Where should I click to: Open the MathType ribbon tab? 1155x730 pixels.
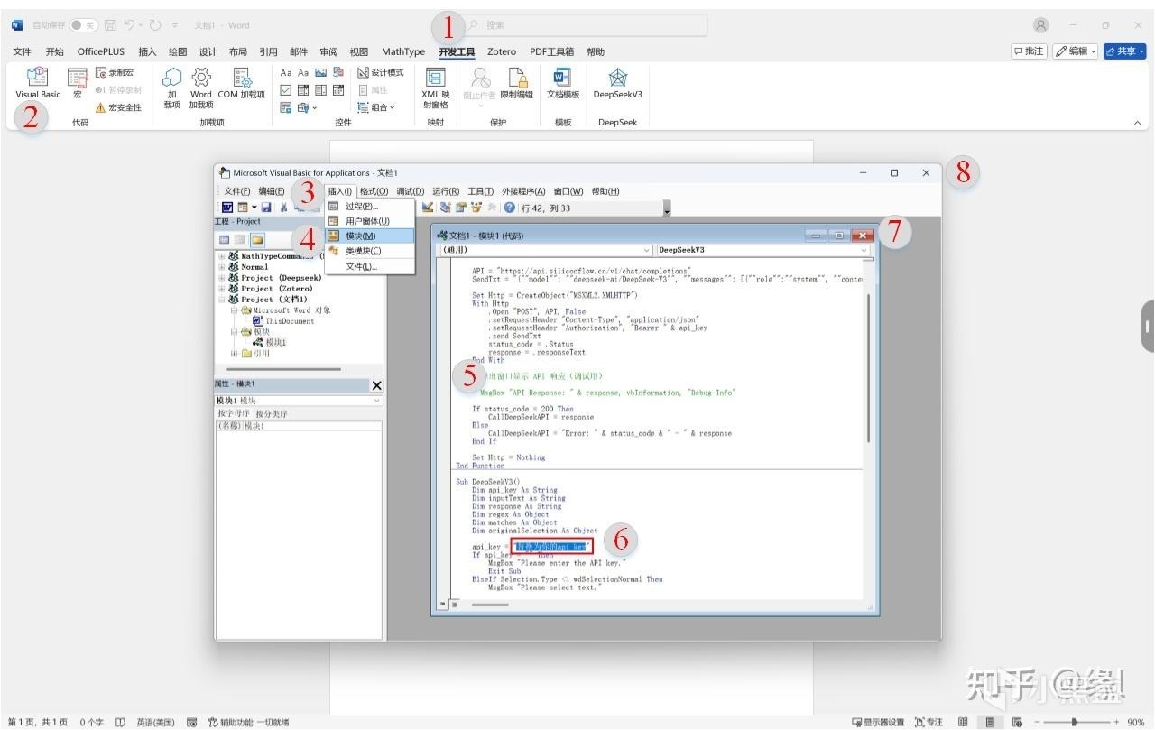403,51
